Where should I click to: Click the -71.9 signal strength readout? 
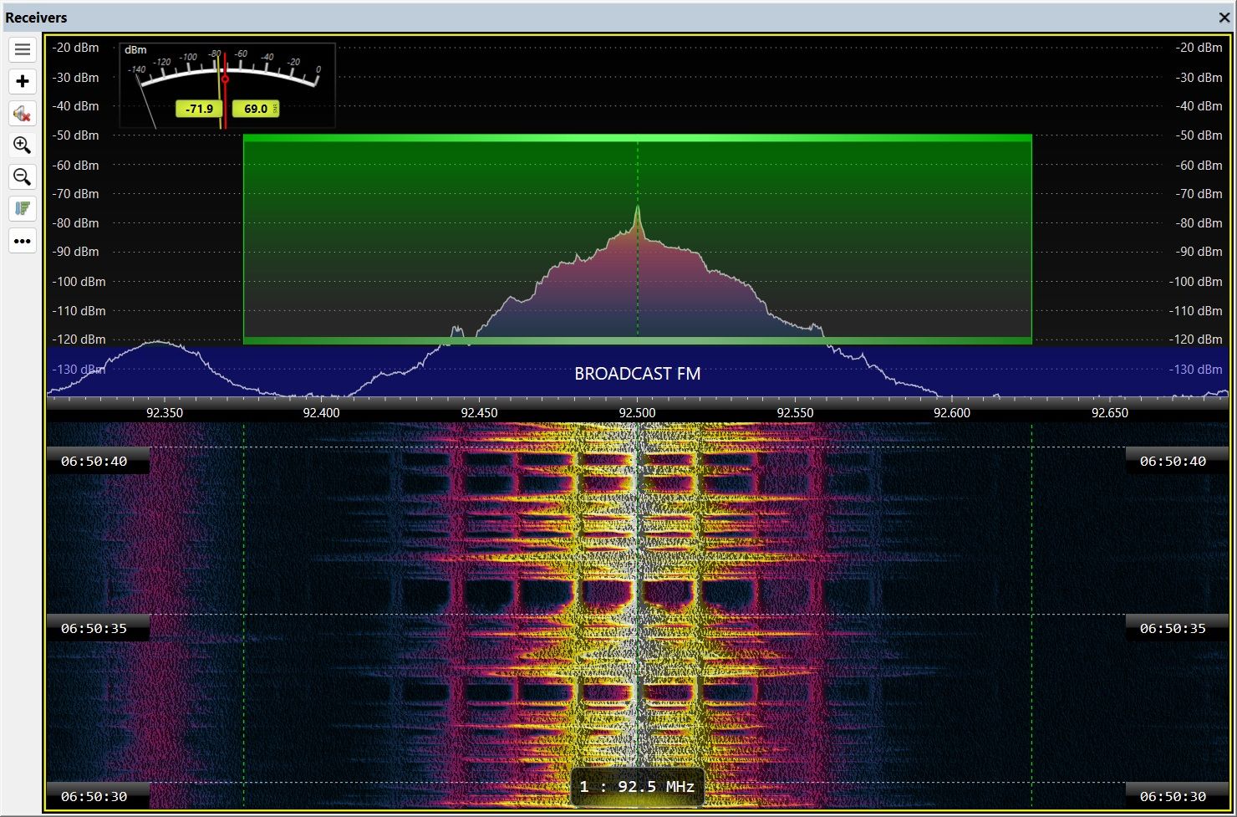[198, 109]
